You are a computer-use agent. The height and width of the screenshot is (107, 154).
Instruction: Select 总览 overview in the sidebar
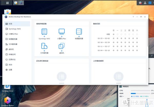(17, 24)
